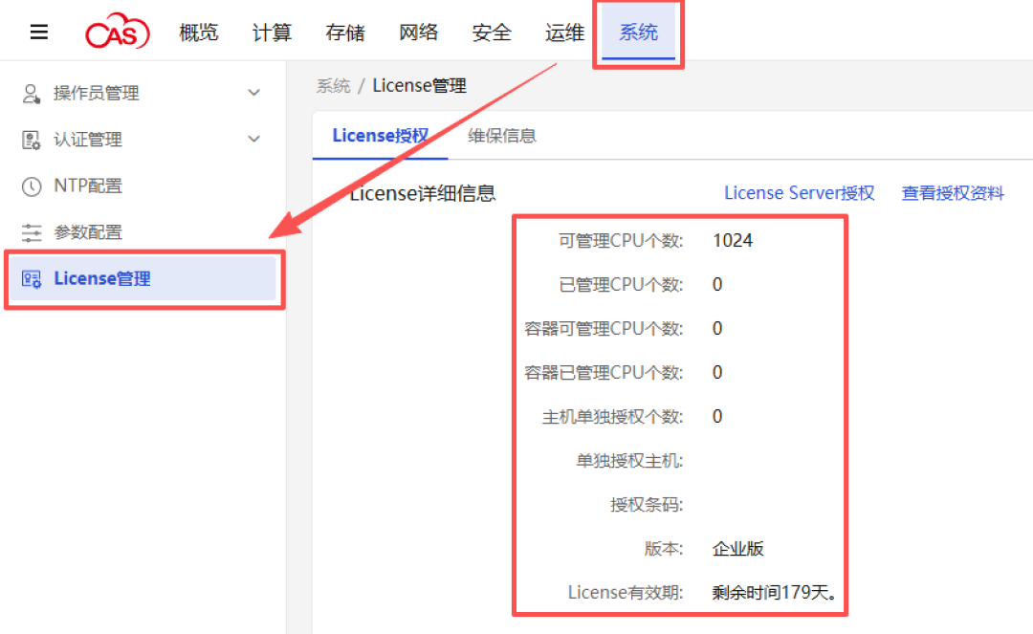1033x634 pixels.
Task: Open the hamburger menu icon
Action: pyautogui.click(x=39, y=32)
